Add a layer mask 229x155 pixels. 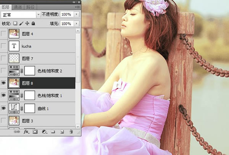coord(35,132)
